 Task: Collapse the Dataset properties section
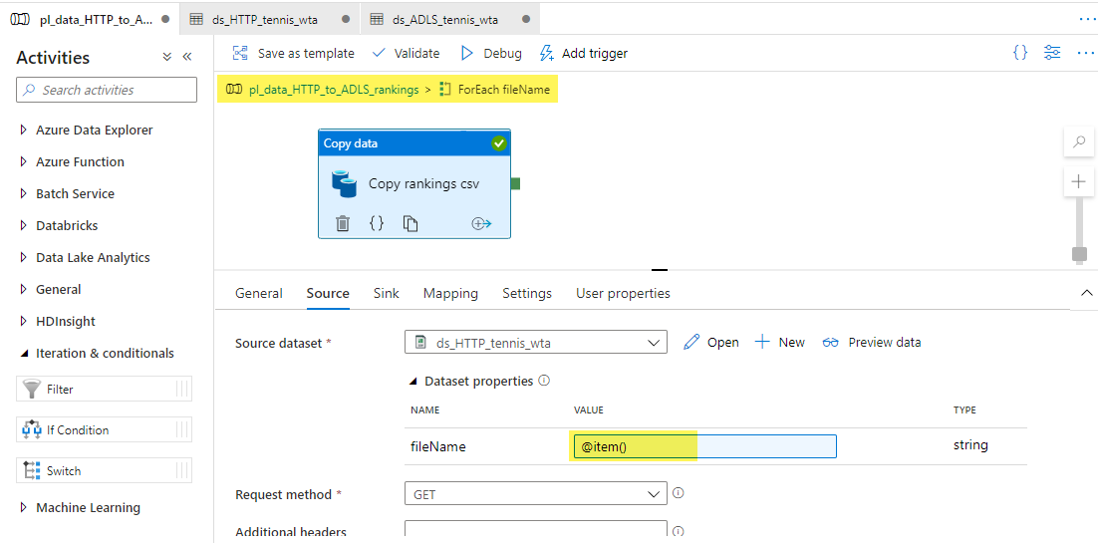click(414, 381)
